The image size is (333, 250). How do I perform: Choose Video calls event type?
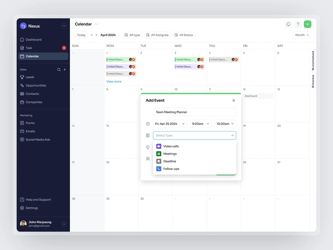coord(194,146)
